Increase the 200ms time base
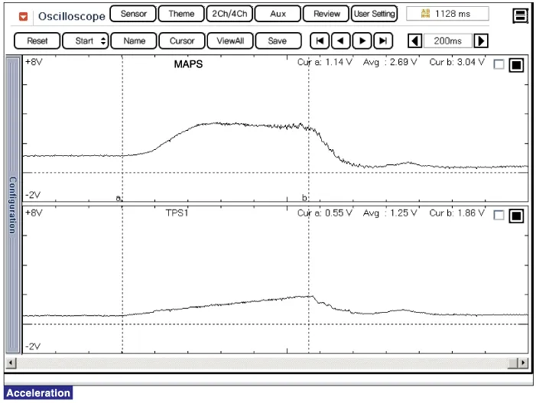 coord(482,41)
